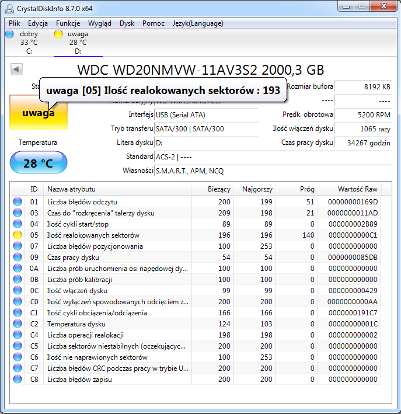Select row 'Liczba błędów pozycjonowania'

pos(196,246)
